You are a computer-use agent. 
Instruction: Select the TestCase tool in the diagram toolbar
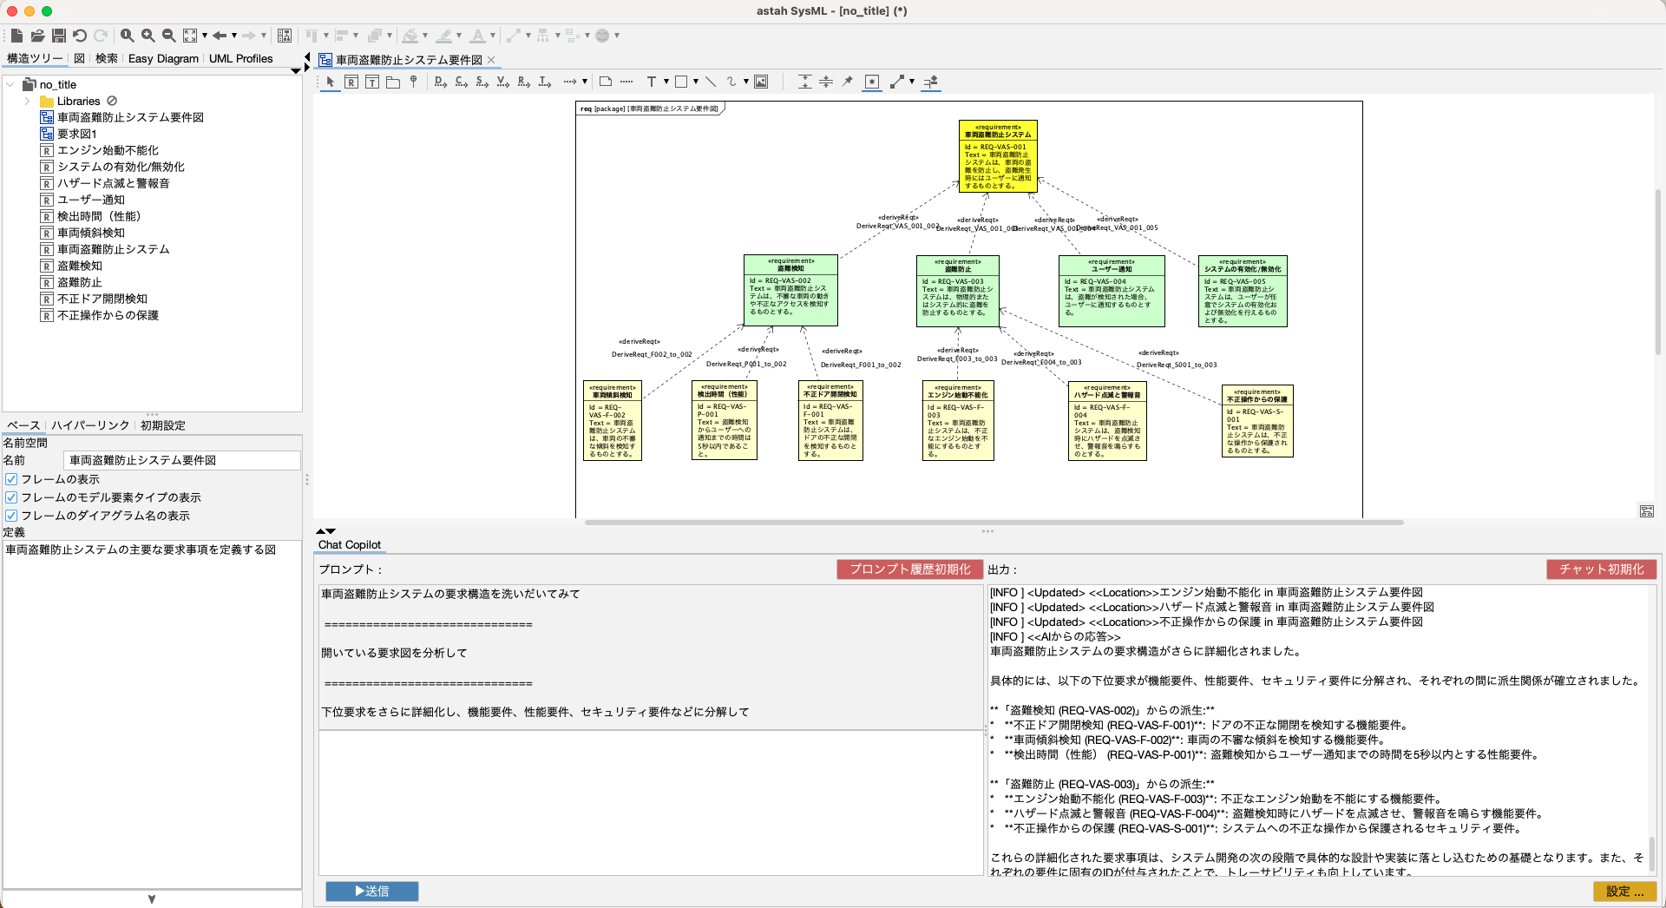(x=372, y=81)
